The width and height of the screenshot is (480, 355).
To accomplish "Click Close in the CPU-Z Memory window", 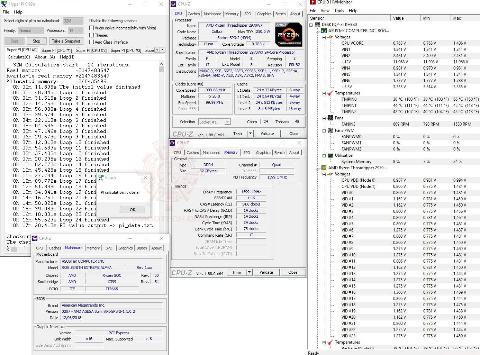I will click(x=293, y=272).
